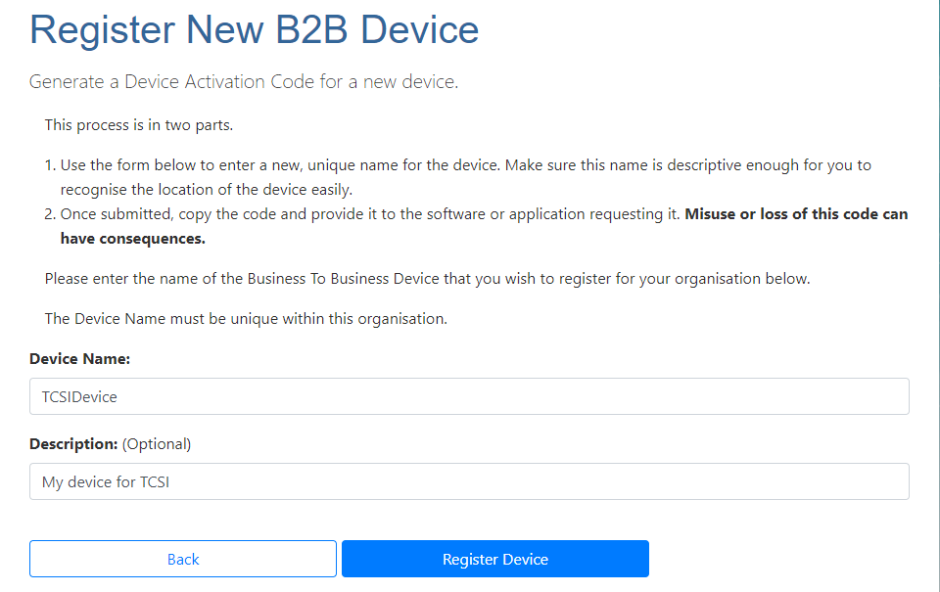
Task: Click 'The Device Name must be unique' note
Action: coord(246,319)
